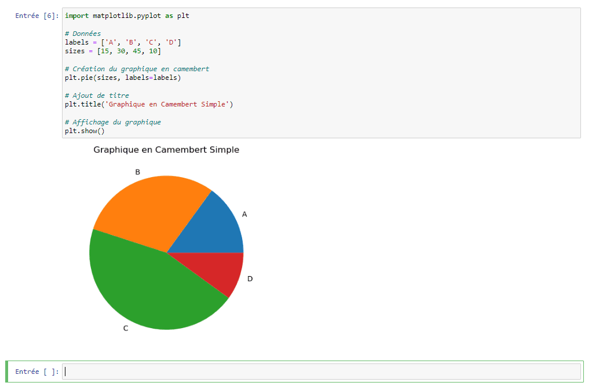Click label 'C' below the pie chart

[x=126, y=328]
